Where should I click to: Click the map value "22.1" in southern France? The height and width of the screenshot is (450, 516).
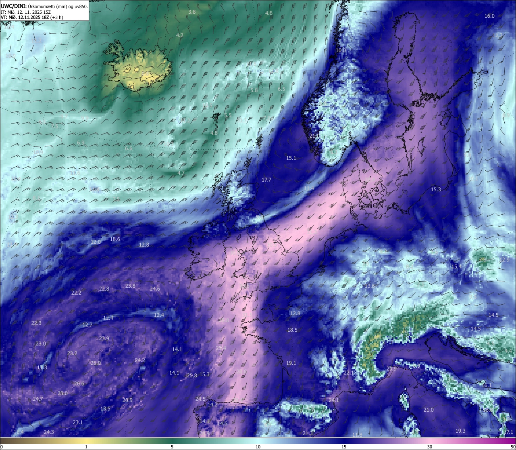click(x=349, y=373)
